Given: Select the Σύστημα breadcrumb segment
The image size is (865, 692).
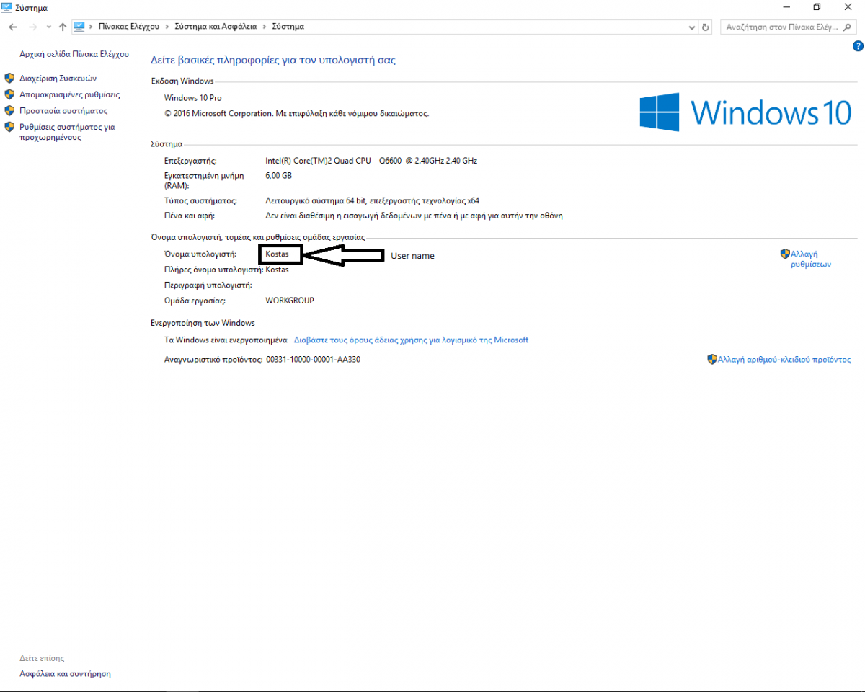Looking at the screenshot, I should click(x=288, y=27).
